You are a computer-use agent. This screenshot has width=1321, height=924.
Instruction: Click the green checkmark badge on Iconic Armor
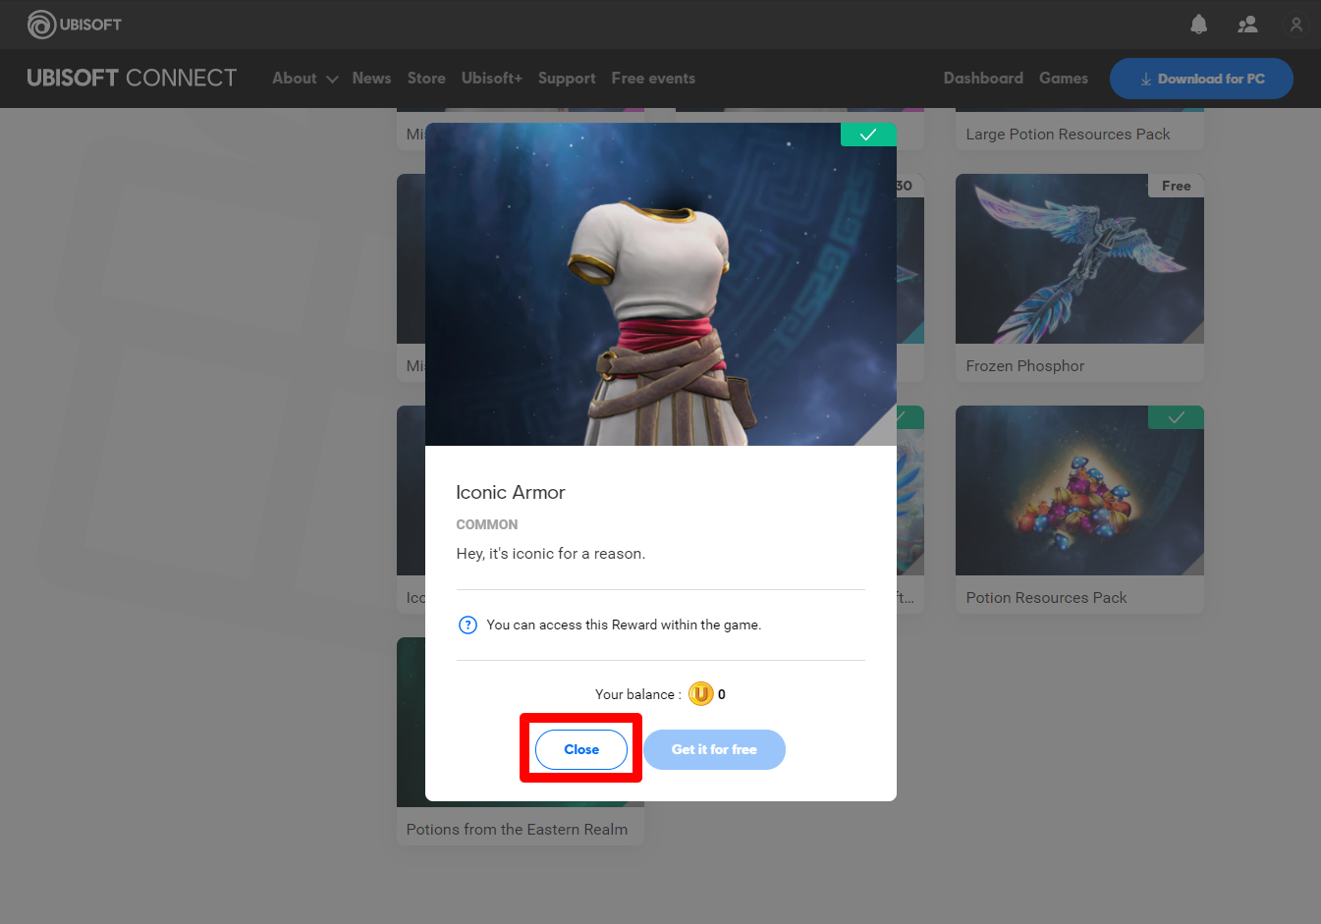click(868, 135)
